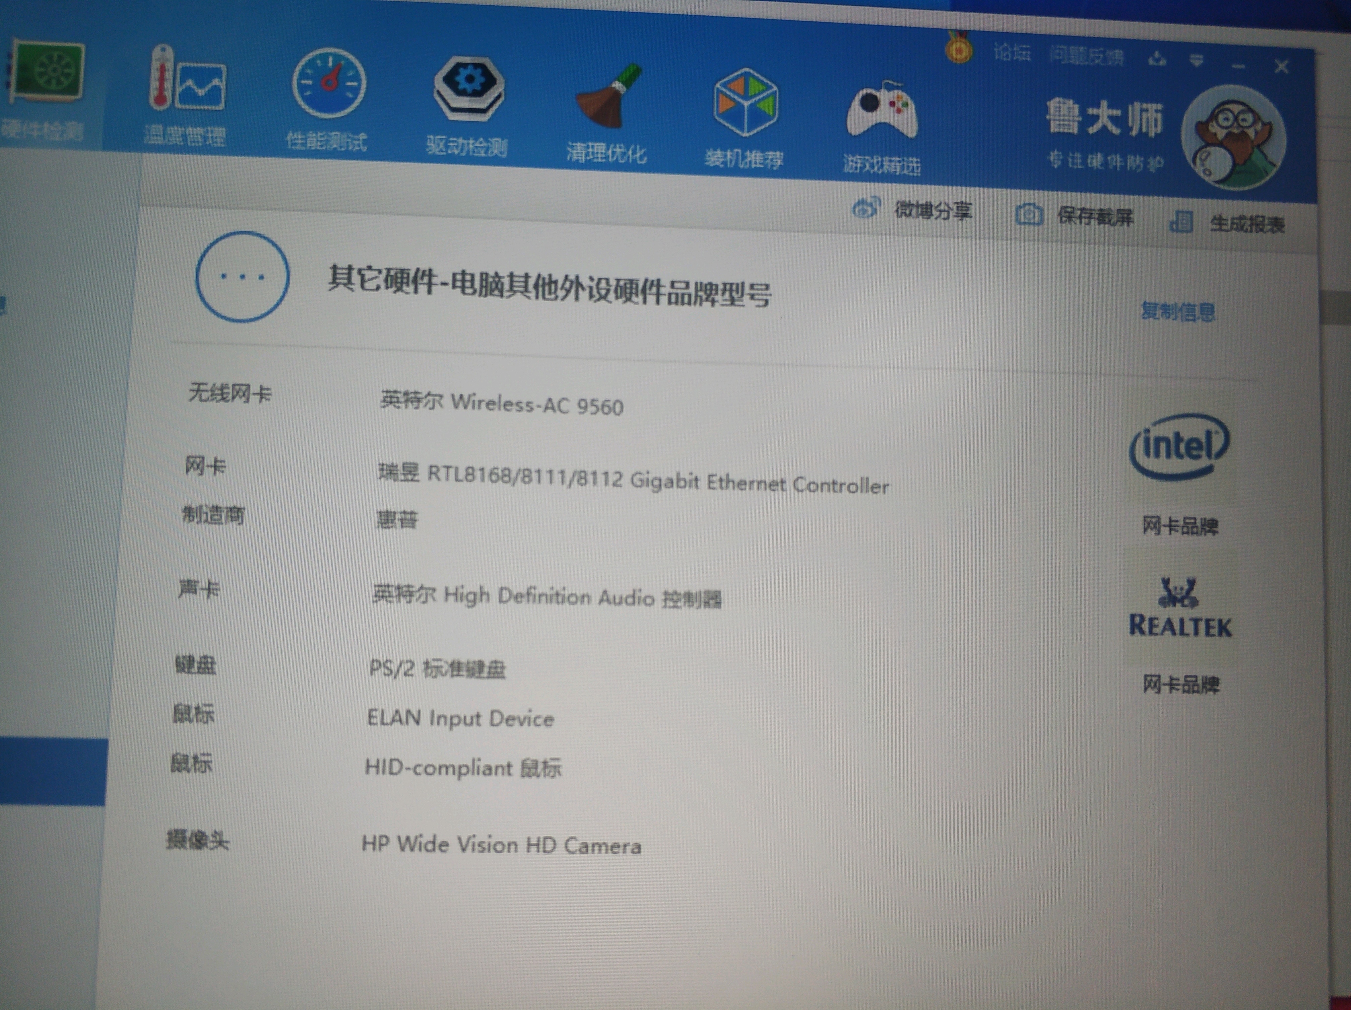Open the title bar dropdown menu arrow
1351x1010 pixels.
pos(1197,60)
